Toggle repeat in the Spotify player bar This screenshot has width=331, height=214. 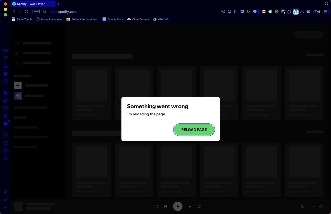point(199,206)
